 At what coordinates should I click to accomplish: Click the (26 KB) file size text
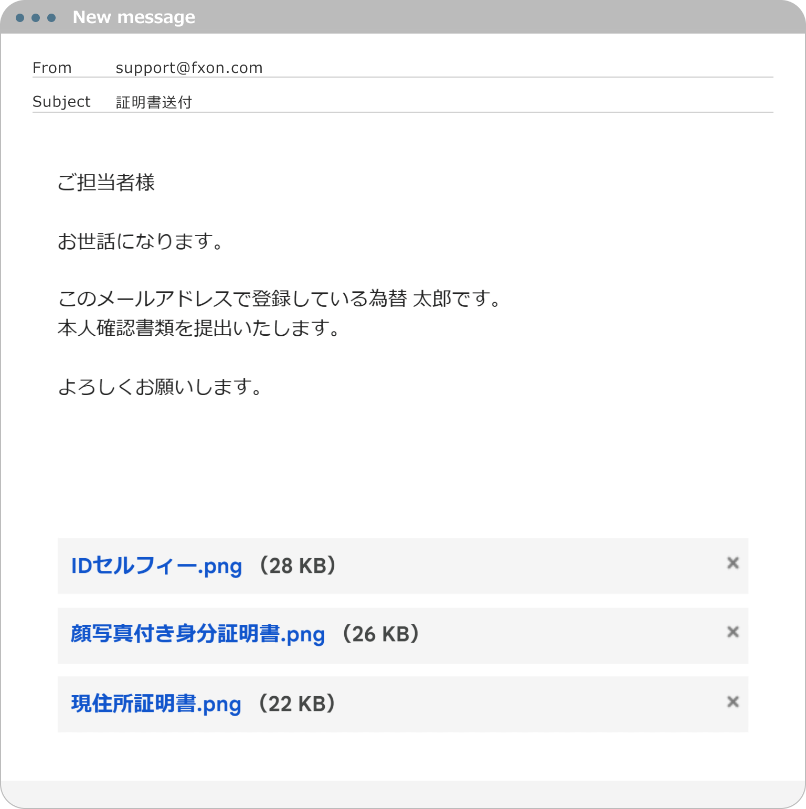pyautogui.click(x=381, y=634)
